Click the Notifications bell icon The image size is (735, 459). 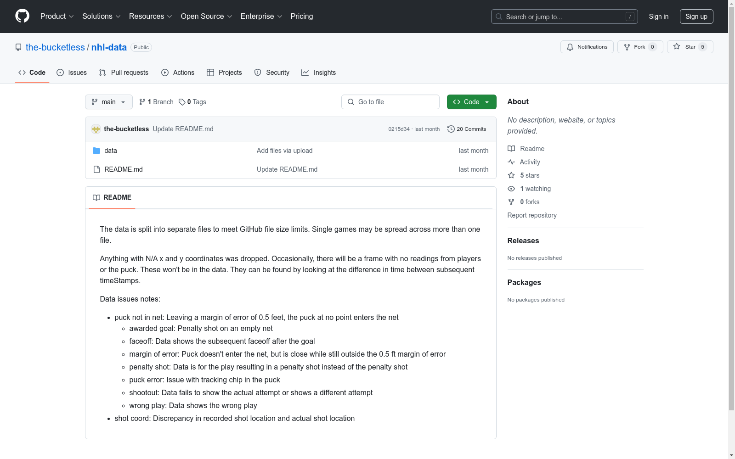point(570,47)
